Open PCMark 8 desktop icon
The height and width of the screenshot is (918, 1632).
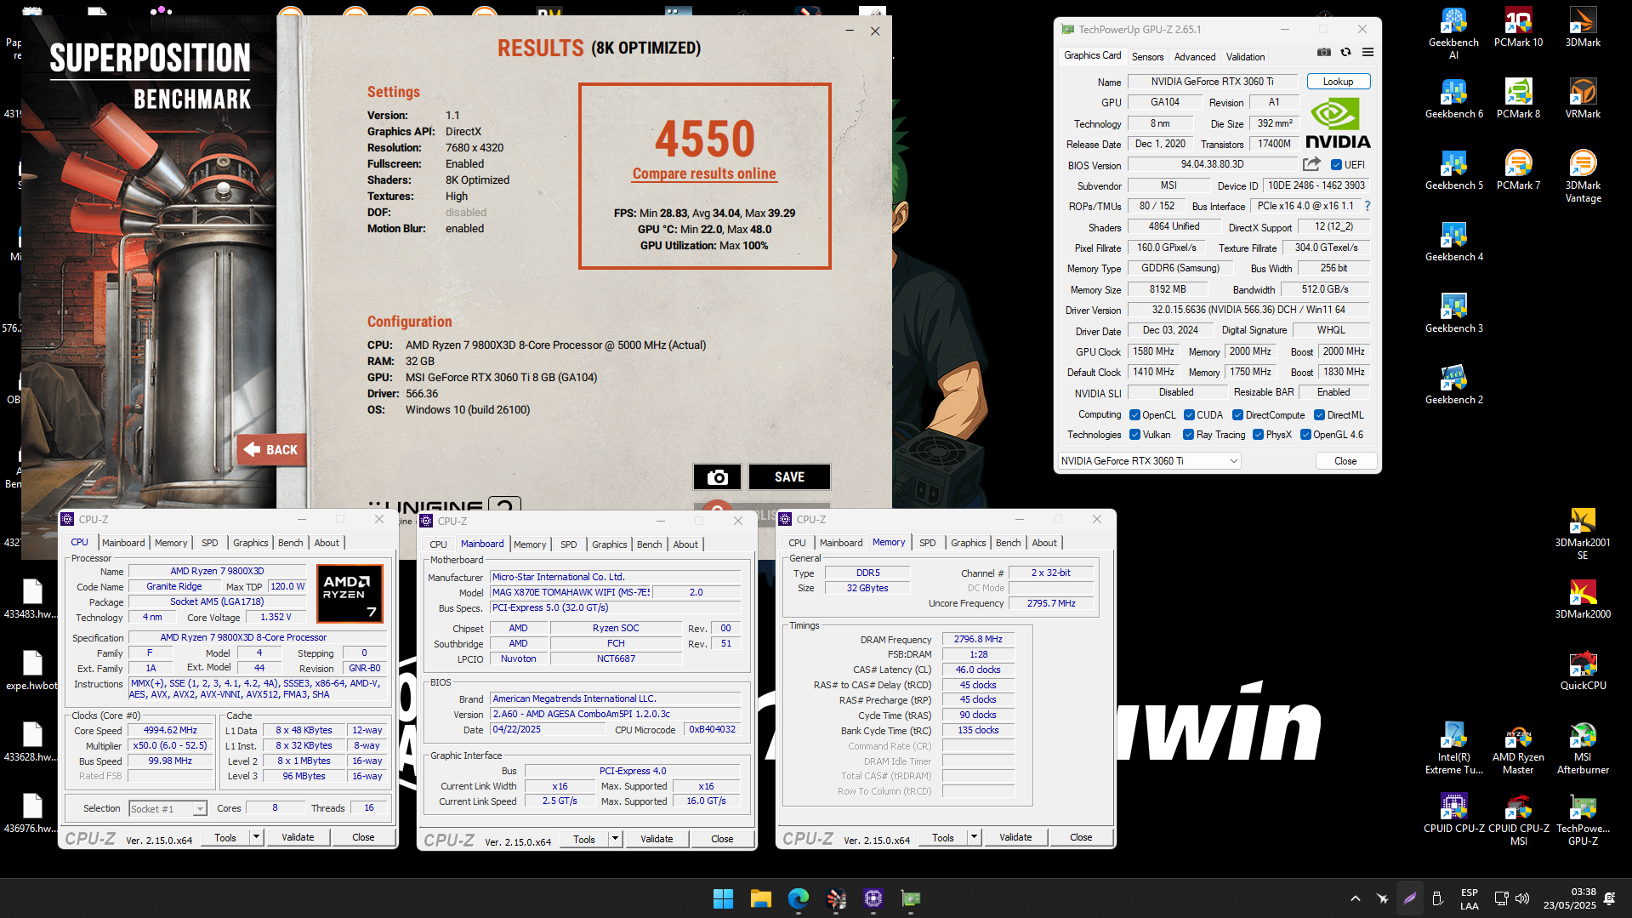click(x=1518, y=99)
